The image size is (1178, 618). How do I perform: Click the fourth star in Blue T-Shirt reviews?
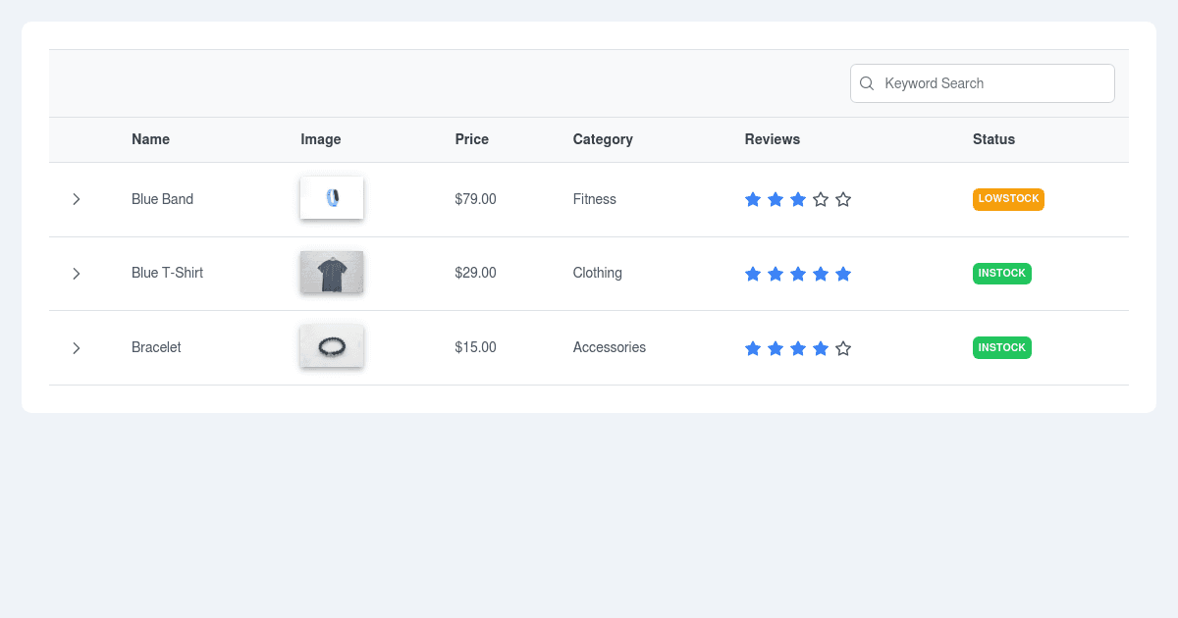point(821,274)
